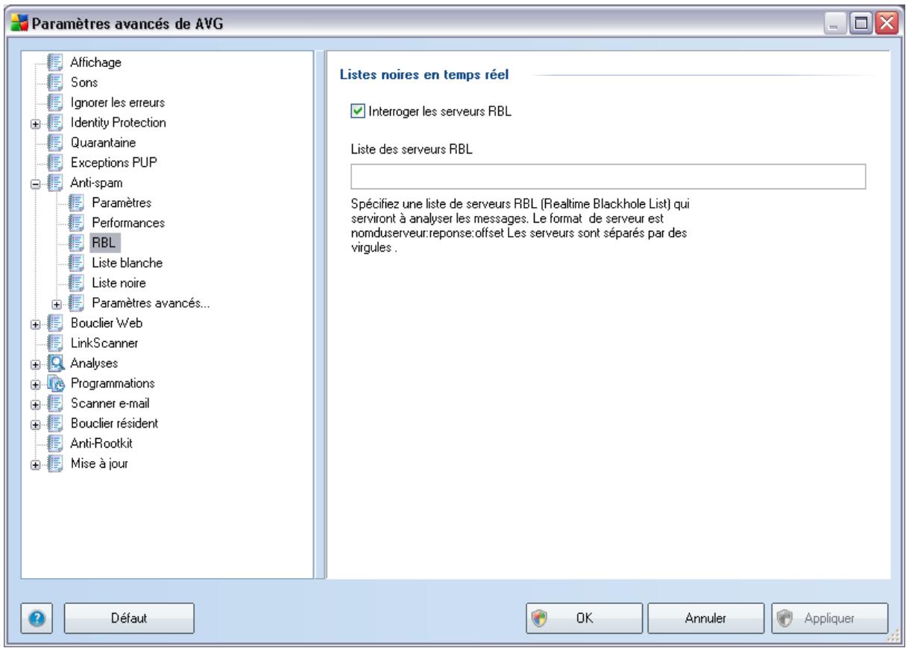The width and height of the screenshot is (906, 648).
Task: Click the Liste blanche icon
Action: pyautogui.click(x=75, y=262)
